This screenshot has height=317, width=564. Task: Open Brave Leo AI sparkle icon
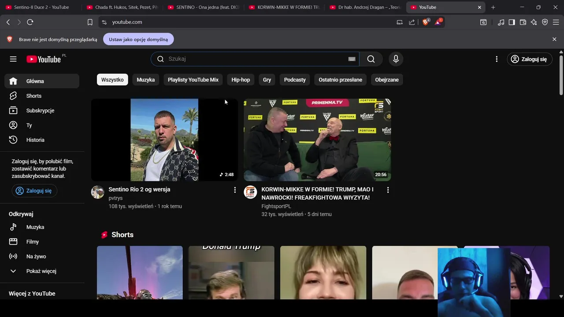pyautogui.click(x=534, y=22)
